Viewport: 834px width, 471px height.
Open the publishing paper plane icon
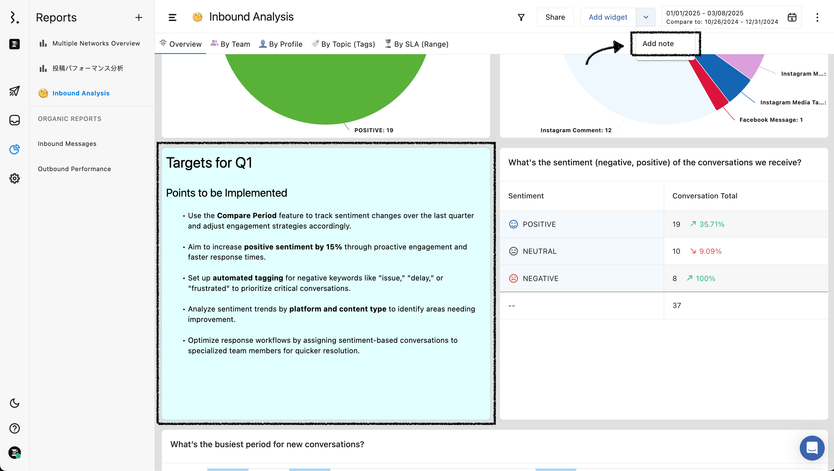tap(14, 91)
